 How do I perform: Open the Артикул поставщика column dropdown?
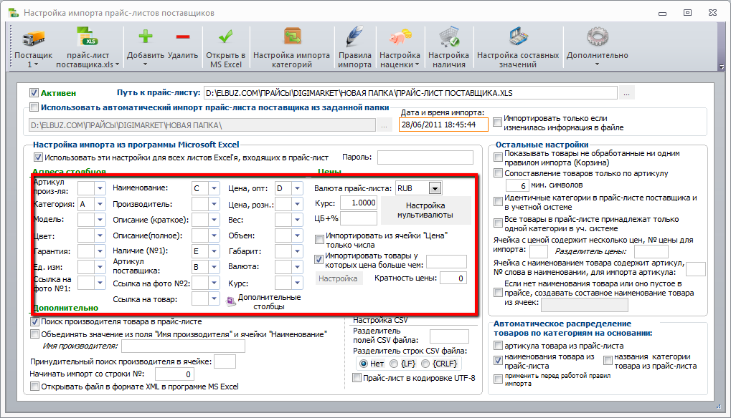214,266
